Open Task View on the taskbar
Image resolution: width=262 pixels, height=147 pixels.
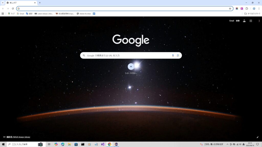click(49, 144)
